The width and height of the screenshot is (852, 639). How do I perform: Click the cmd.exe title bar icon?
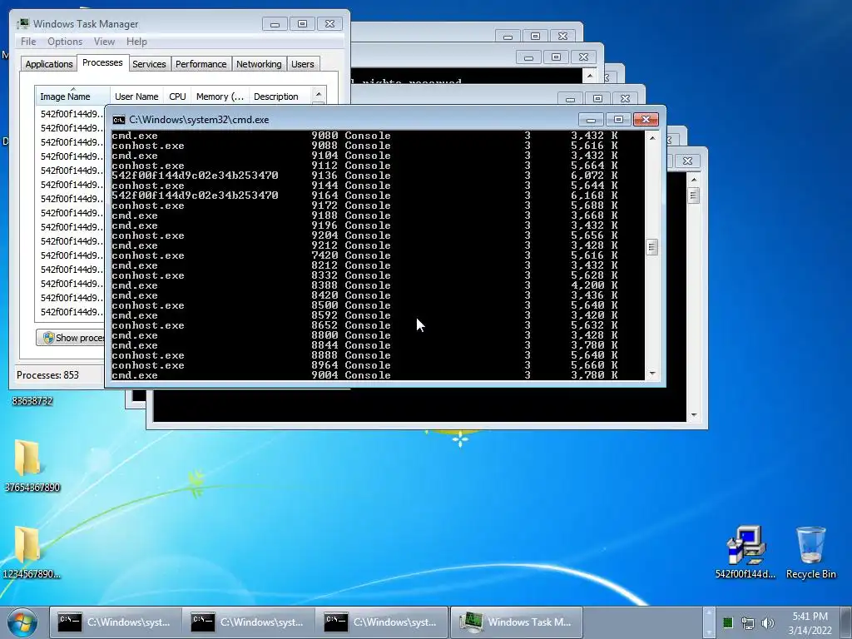tap(118, 120)
